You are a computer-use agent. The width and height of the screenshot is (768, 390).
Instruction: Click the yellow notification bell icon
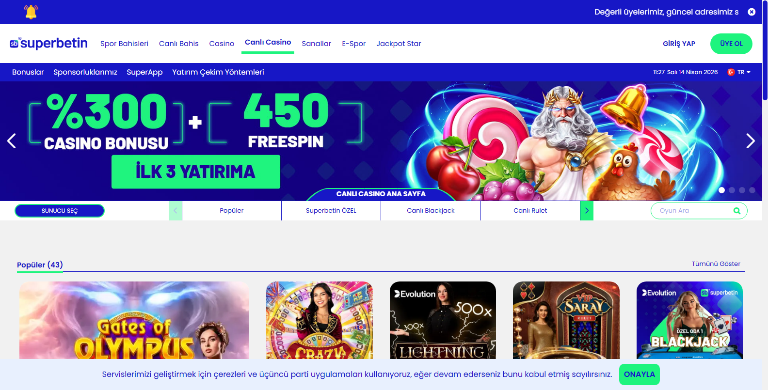(x=31, y=12)
